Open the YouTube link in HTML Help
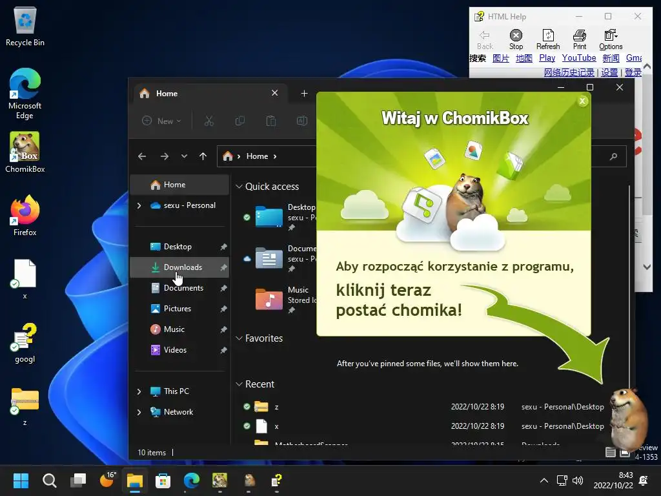This screenshot has width=661, height=496. (579, 57)
